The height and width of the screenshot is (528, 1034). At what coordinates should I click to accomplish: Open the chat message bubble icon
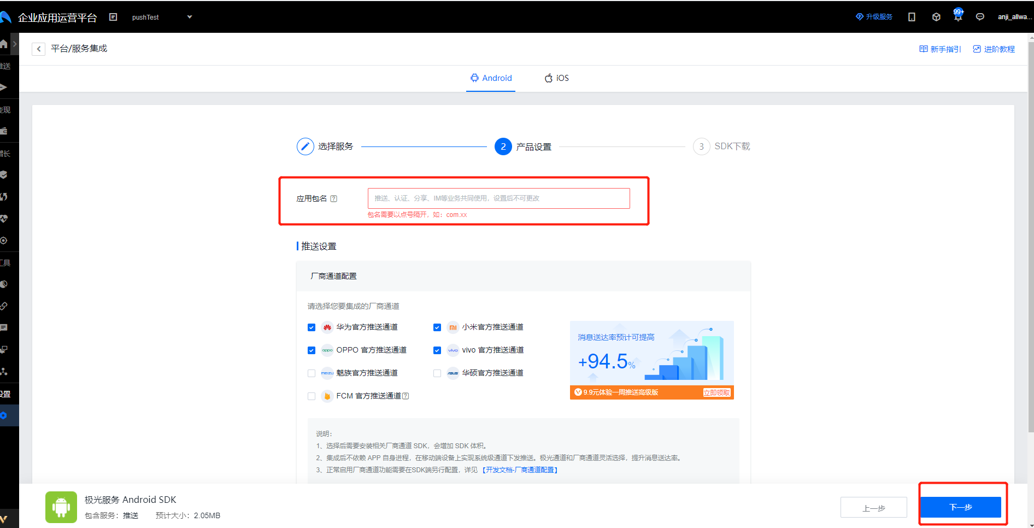point(980,17)
